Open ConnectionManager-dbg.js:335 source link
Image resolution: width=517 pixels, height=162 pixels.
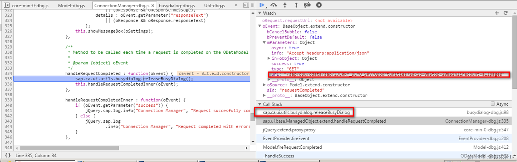pos(477,121)
